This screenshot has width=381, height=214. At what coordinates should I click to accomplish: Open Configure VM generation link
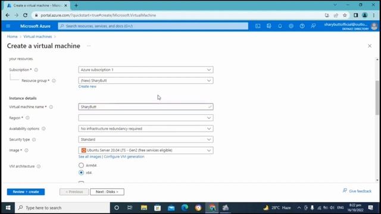point(124,157)
